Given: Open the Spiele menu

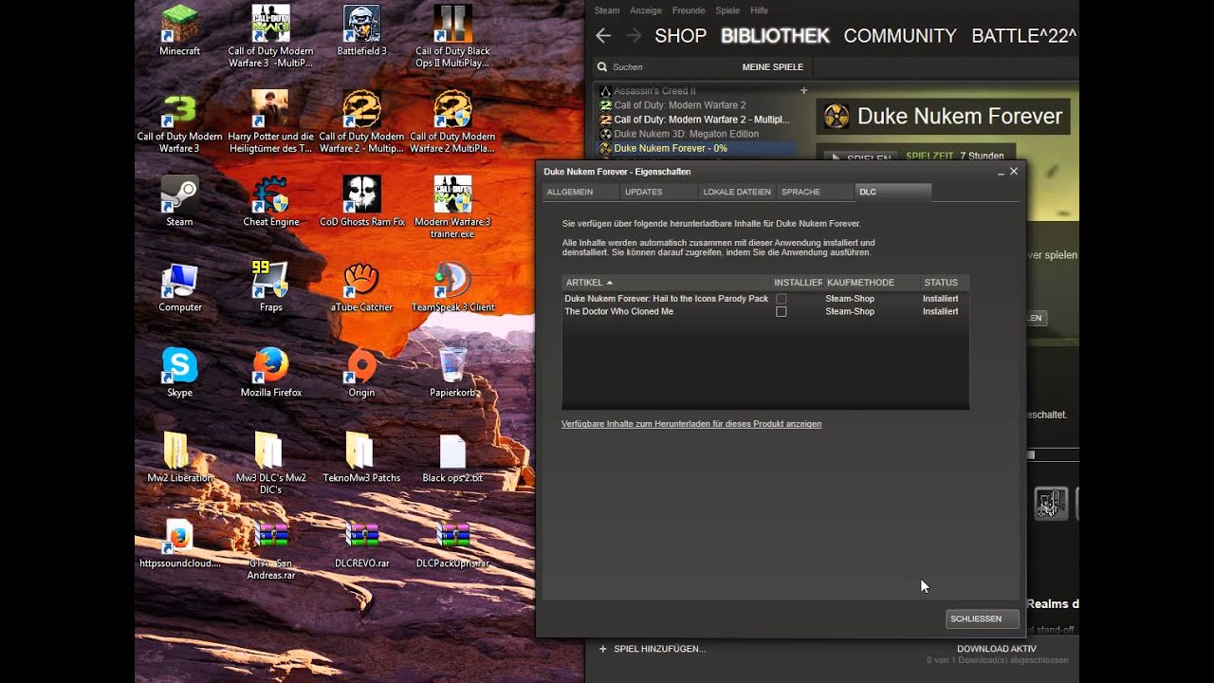Looking at the screenshot, I should (x=727, y=10).
